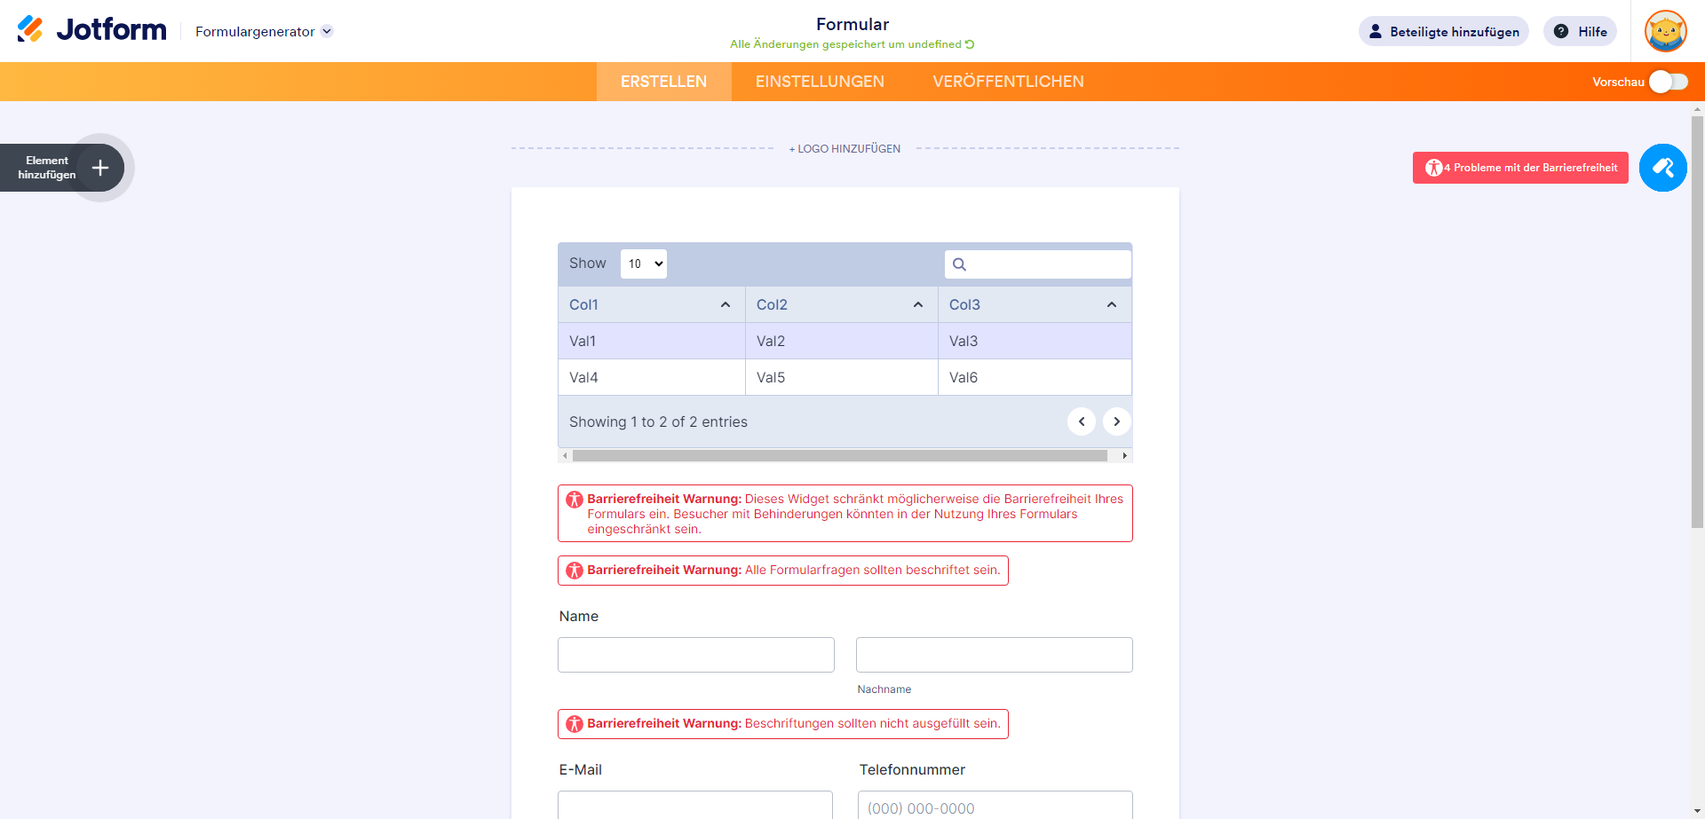Image resolution: width=1705 pixels, height=819 pixels.
Task: Sort table by Col3 chevron
Action: [1111, 304]
